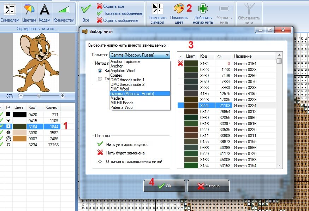Toggle visibility check of thread 0007
This screenshot has width=309, height=211.
pos(1,139)
